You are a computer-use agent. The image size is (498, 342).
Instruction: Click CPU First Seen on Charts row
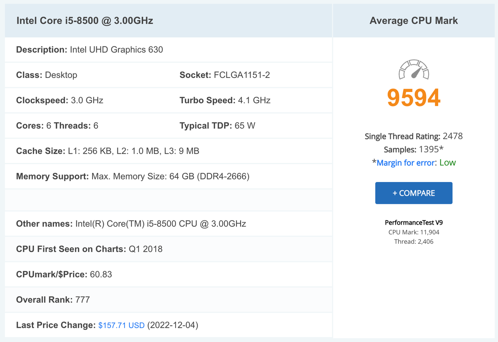[89, 249]
